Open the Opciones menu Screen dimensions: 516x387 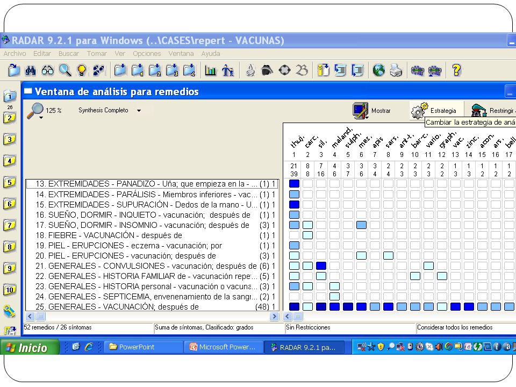(147, 53)
